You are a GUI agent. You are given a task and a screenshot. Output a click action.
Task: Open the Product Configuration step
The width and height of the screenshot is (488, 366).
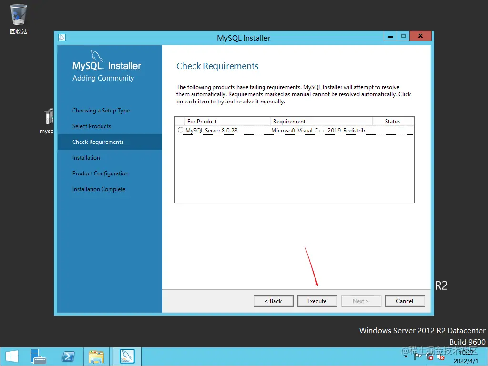(x=100, y=173)
